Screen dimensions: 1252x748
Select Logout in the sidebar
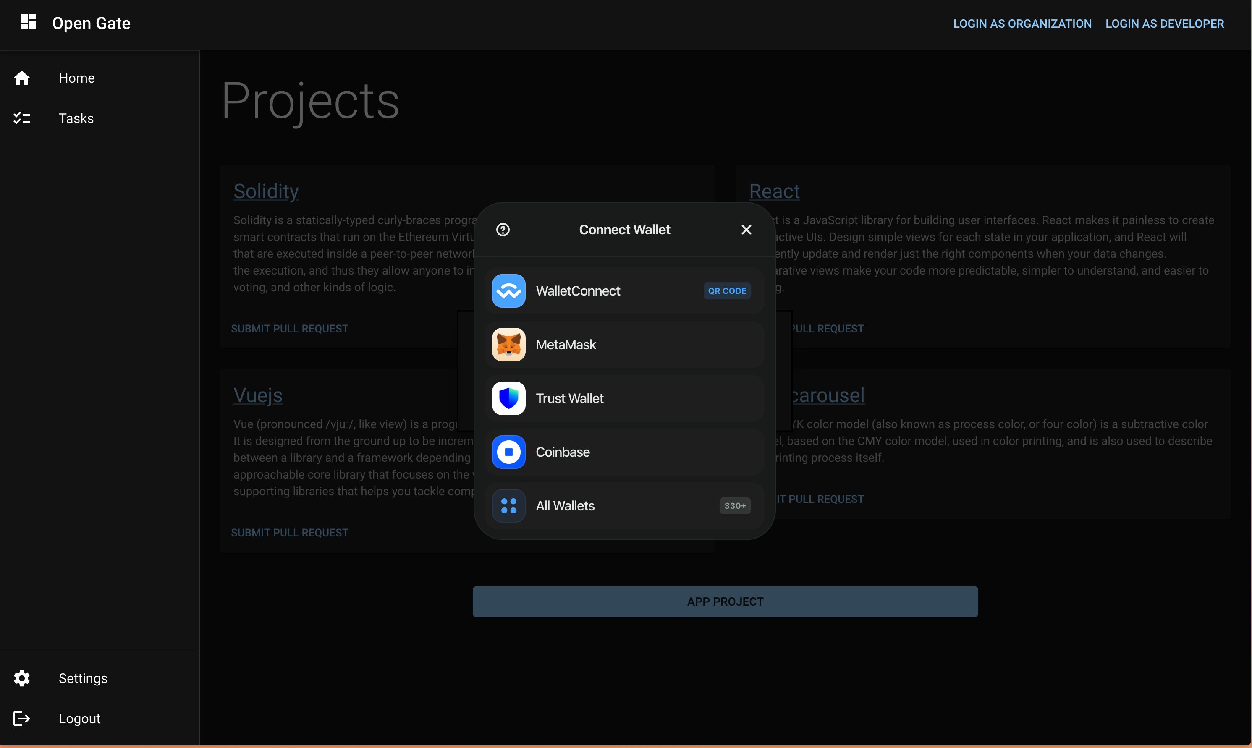point(100,719)
